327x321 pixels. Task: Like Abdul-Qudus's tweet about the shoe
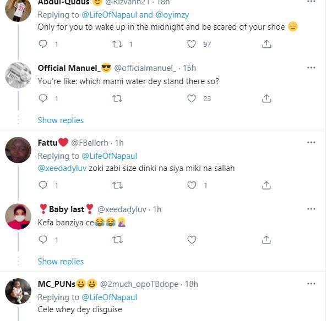[x=192, y=44]
